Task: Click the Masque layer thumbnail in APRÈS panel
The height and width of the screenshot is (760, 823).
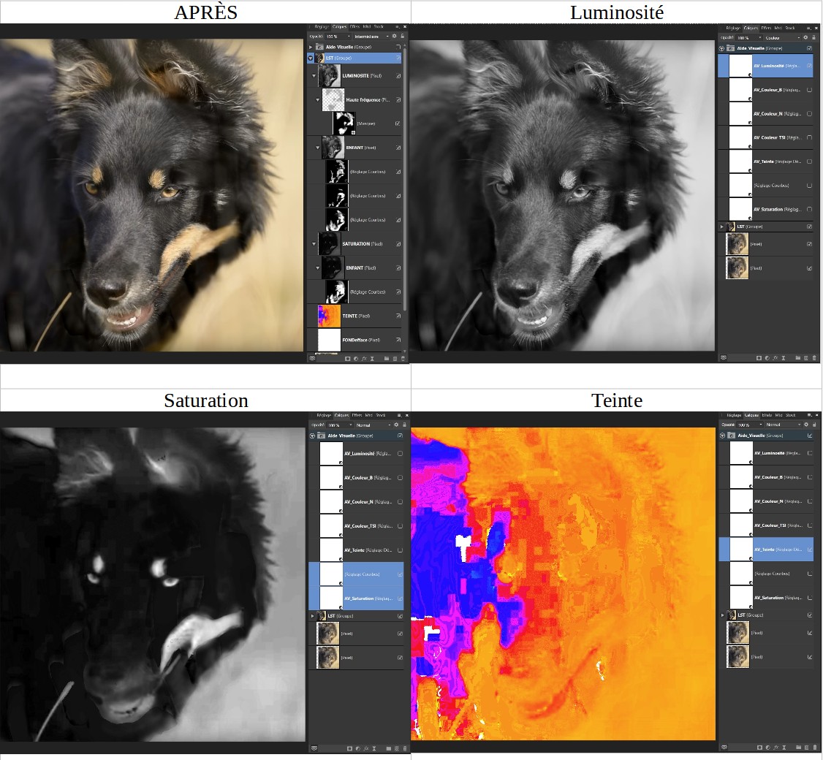Action: click(x=344, y=123)
